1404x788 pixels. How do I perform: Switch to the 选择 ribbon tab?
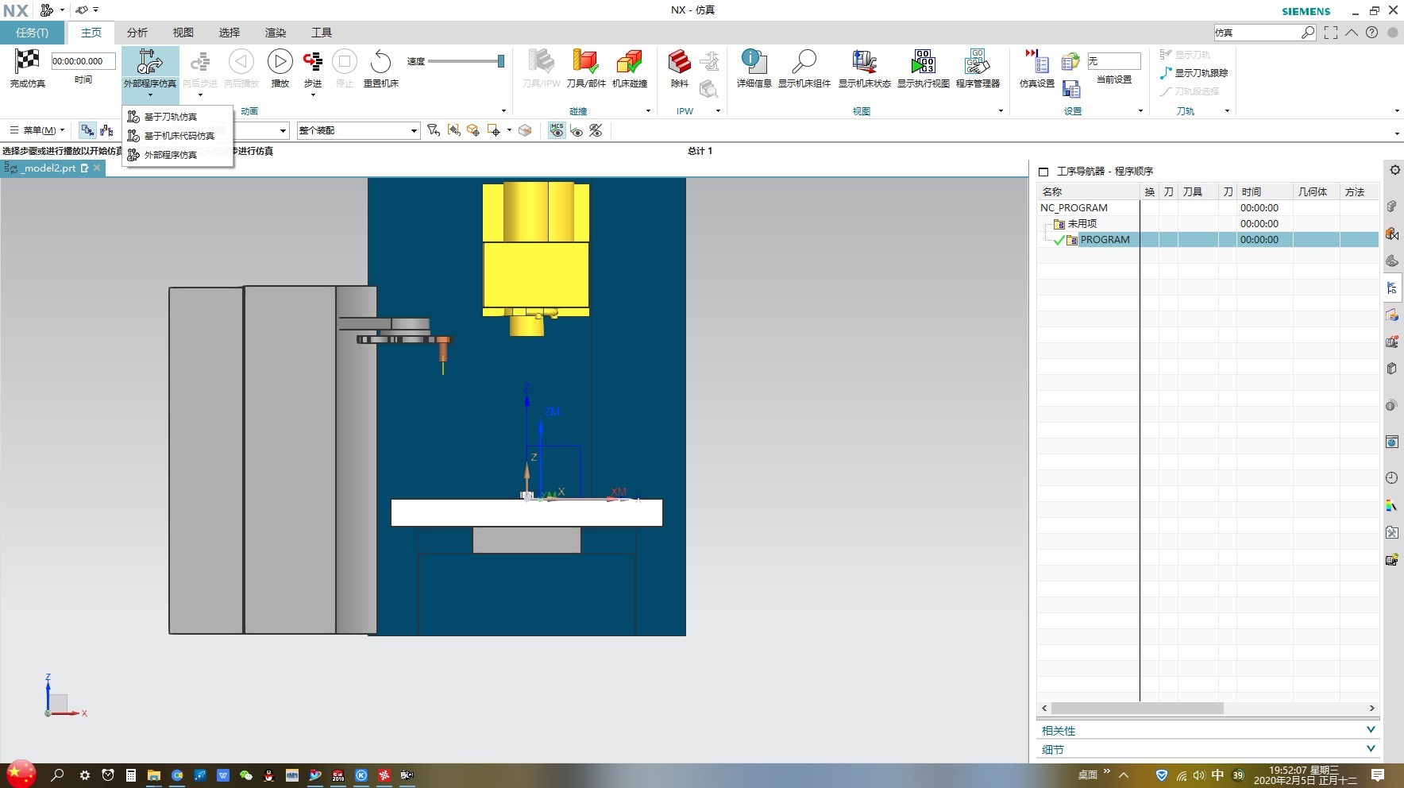[x=229, y=33]
